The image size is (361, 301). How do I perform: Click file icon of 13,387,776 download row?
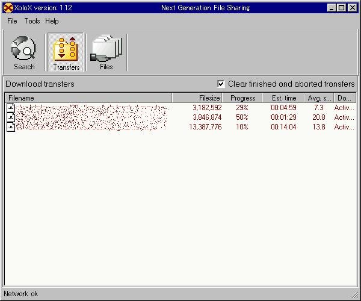coord(11,127)
